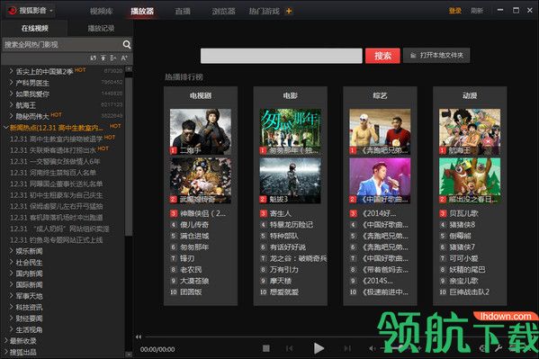
Task: Click the sidebar back-to-top icon
Action: (x=103, y=58)
